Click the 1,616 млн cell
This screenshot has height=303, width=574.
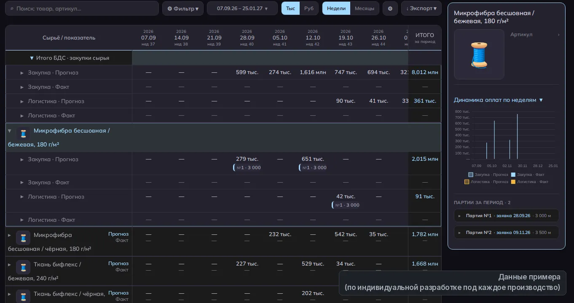coord(313,72)
